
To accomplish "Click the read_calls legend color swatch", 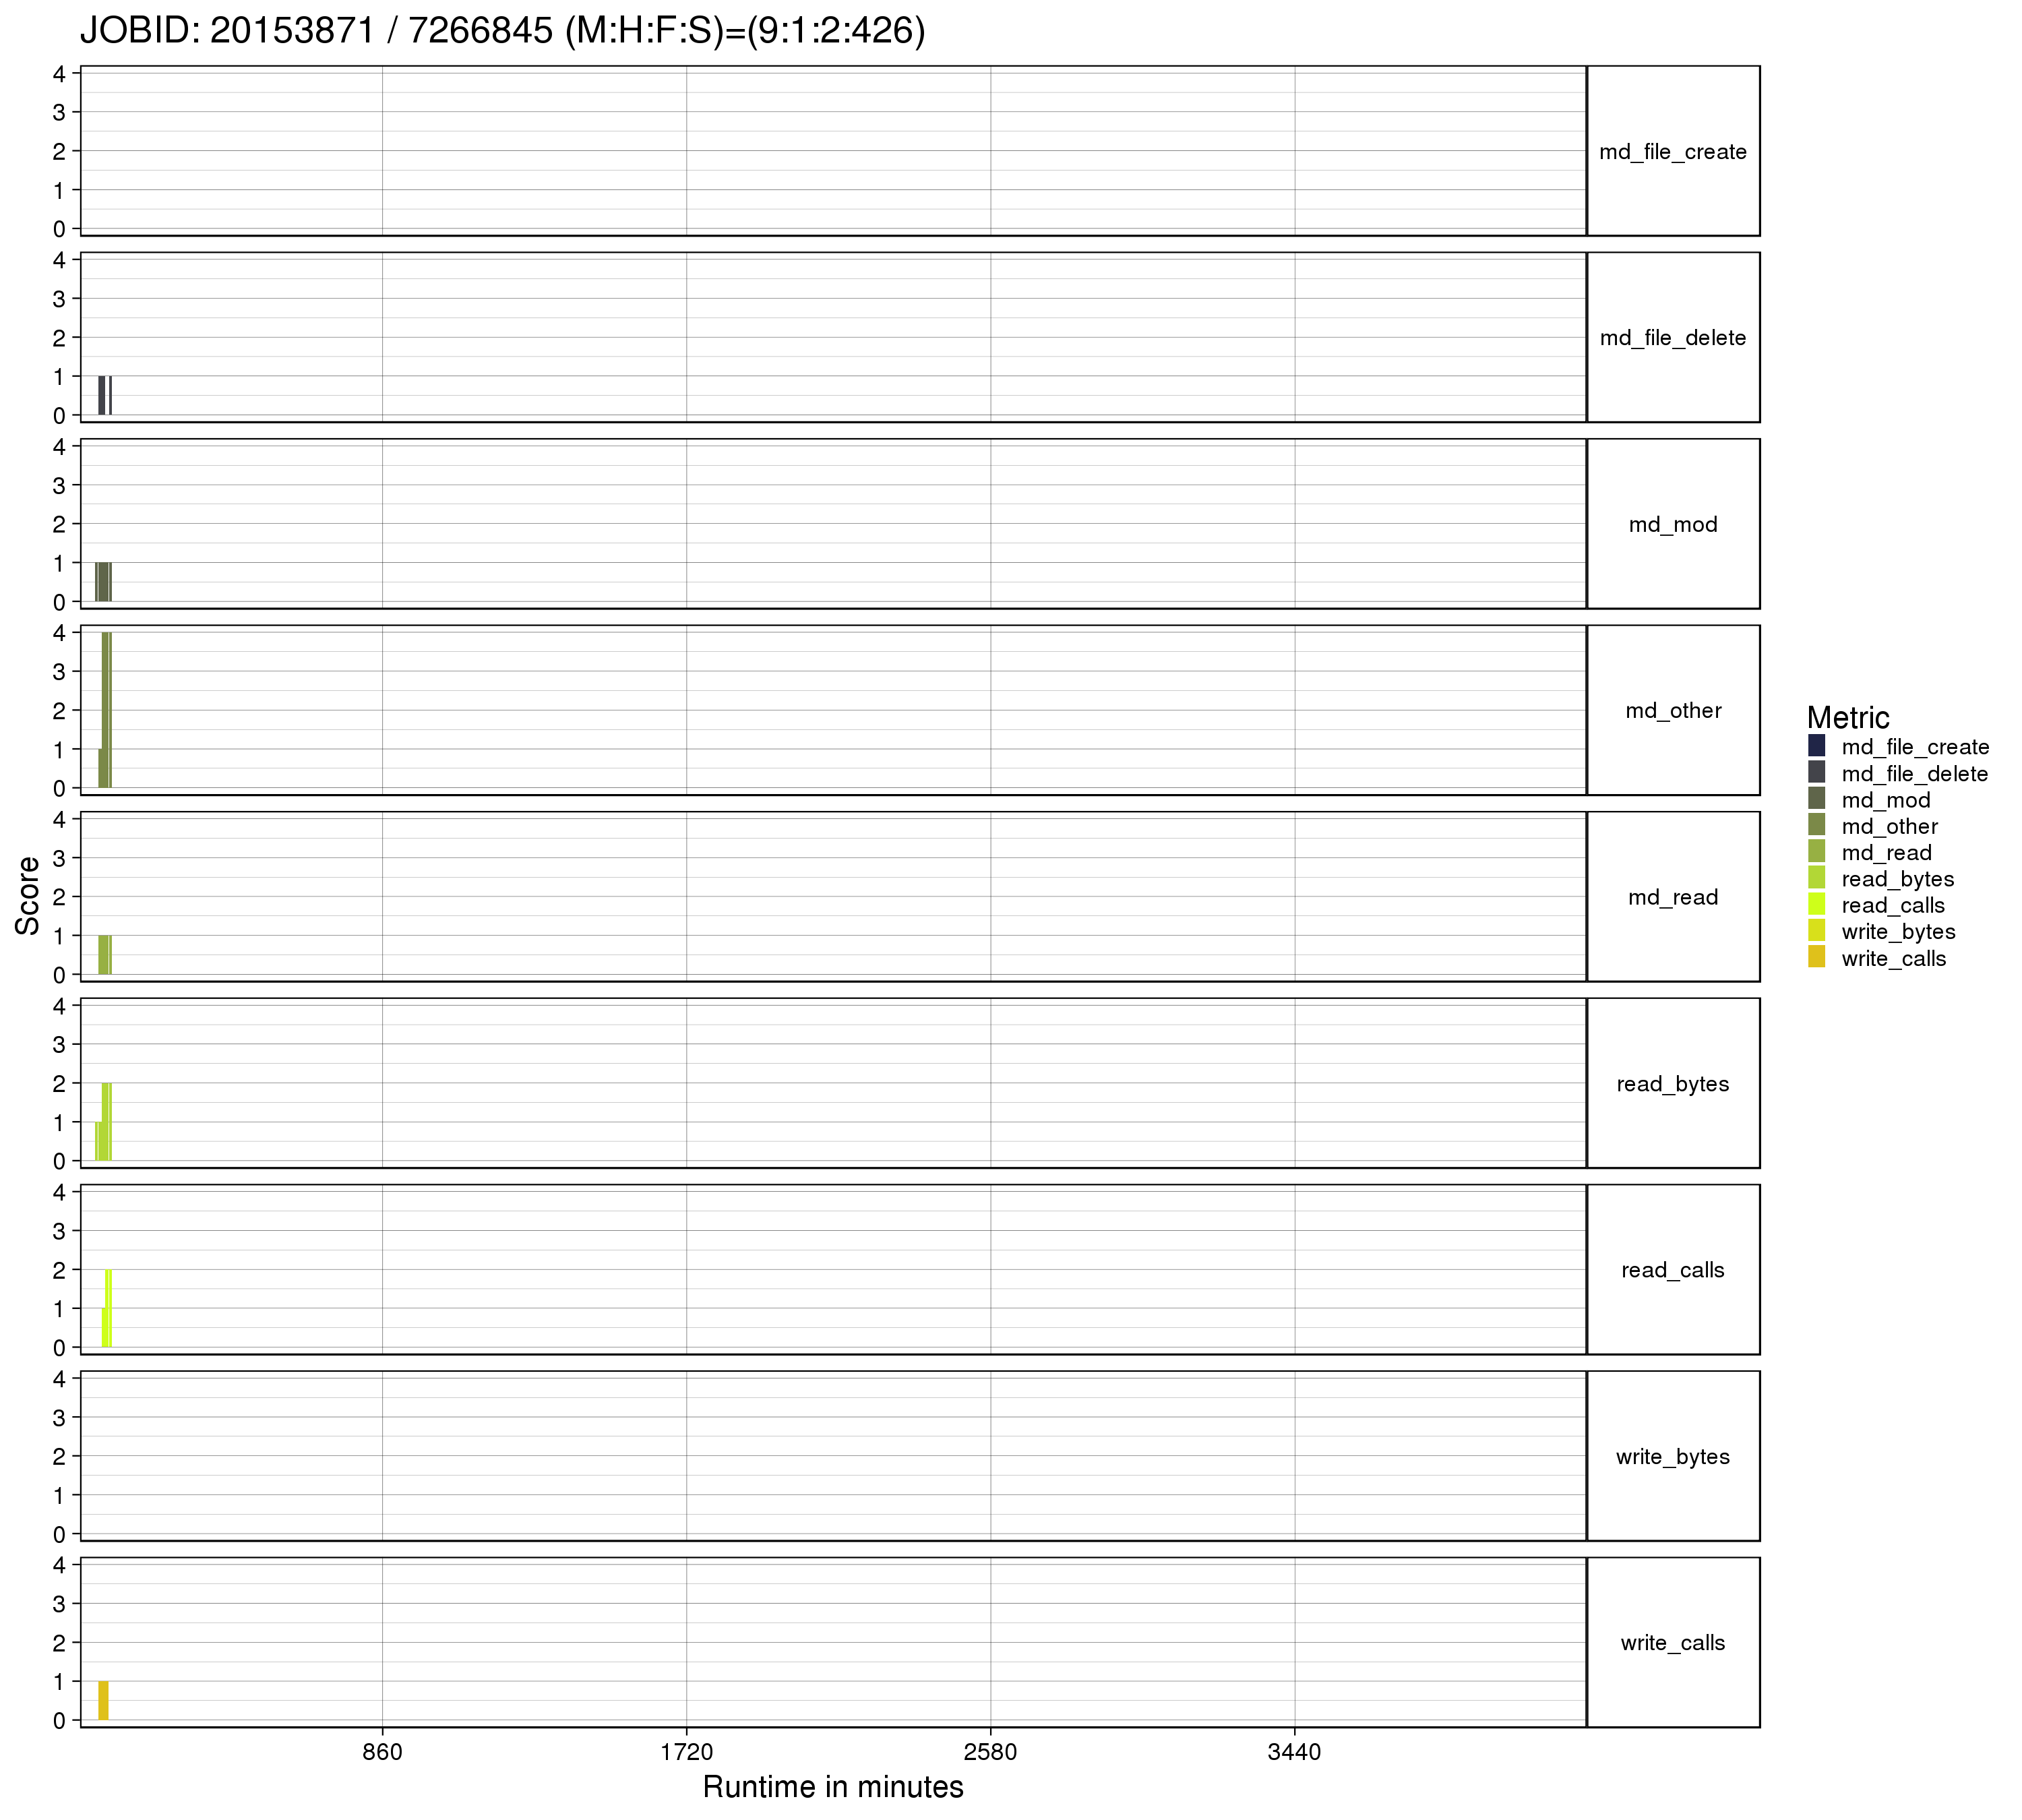I will [x=1817, y=904].
